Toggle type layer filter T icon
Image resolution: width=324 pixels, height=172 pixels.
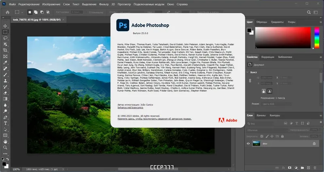click(297, 123)
